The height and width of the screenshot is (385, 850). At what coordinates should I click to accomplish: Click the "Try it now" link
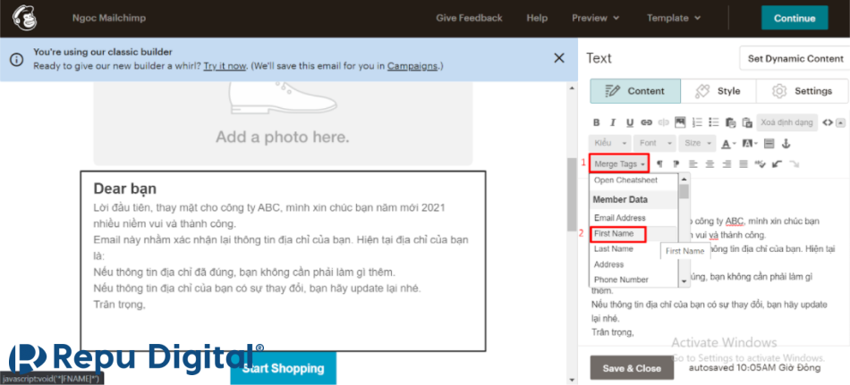pyautogui.click(x=224, y=66)
